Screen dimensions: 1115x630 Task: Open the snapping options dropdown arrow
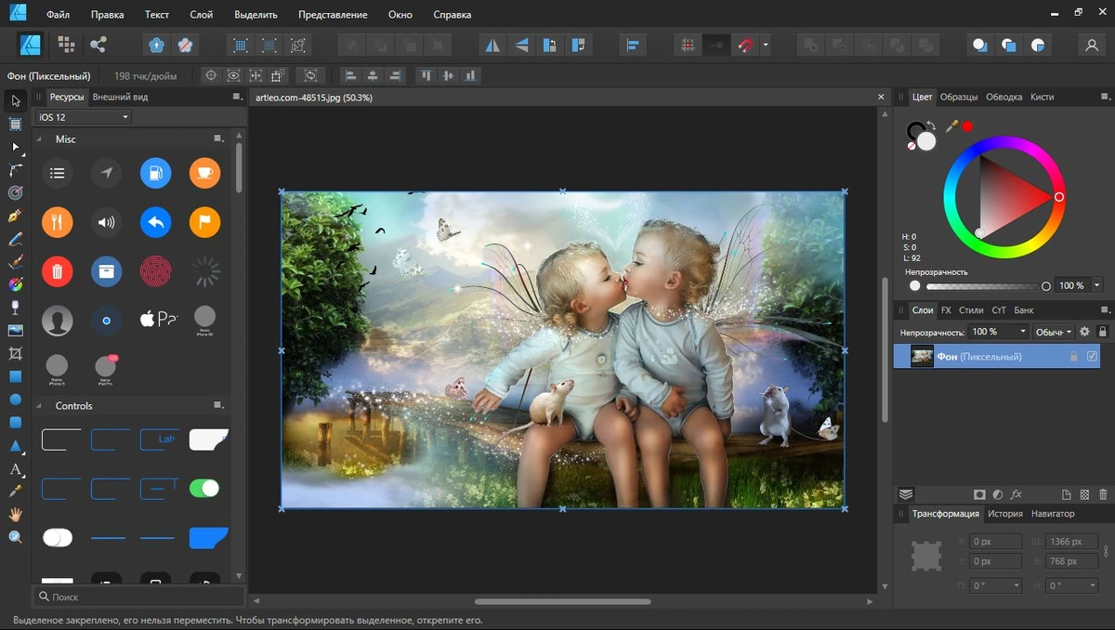[x=765, y=44]
